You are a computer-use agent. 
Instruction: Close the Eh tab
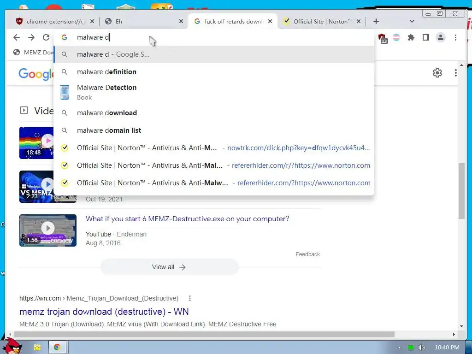click(181, 21)
